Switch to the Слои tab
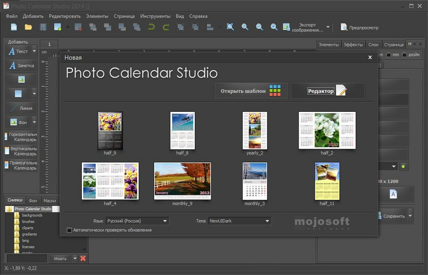428x275 pixels. coord(373,44)
